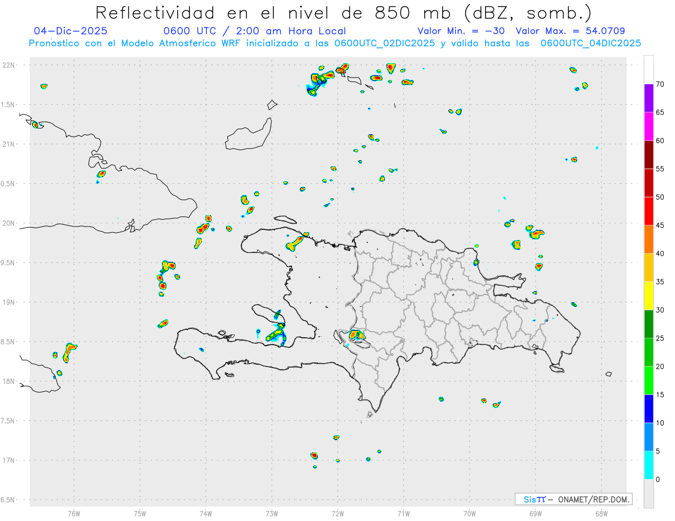
Task: Click the '22N' latitude label
Action: point(10,65)
